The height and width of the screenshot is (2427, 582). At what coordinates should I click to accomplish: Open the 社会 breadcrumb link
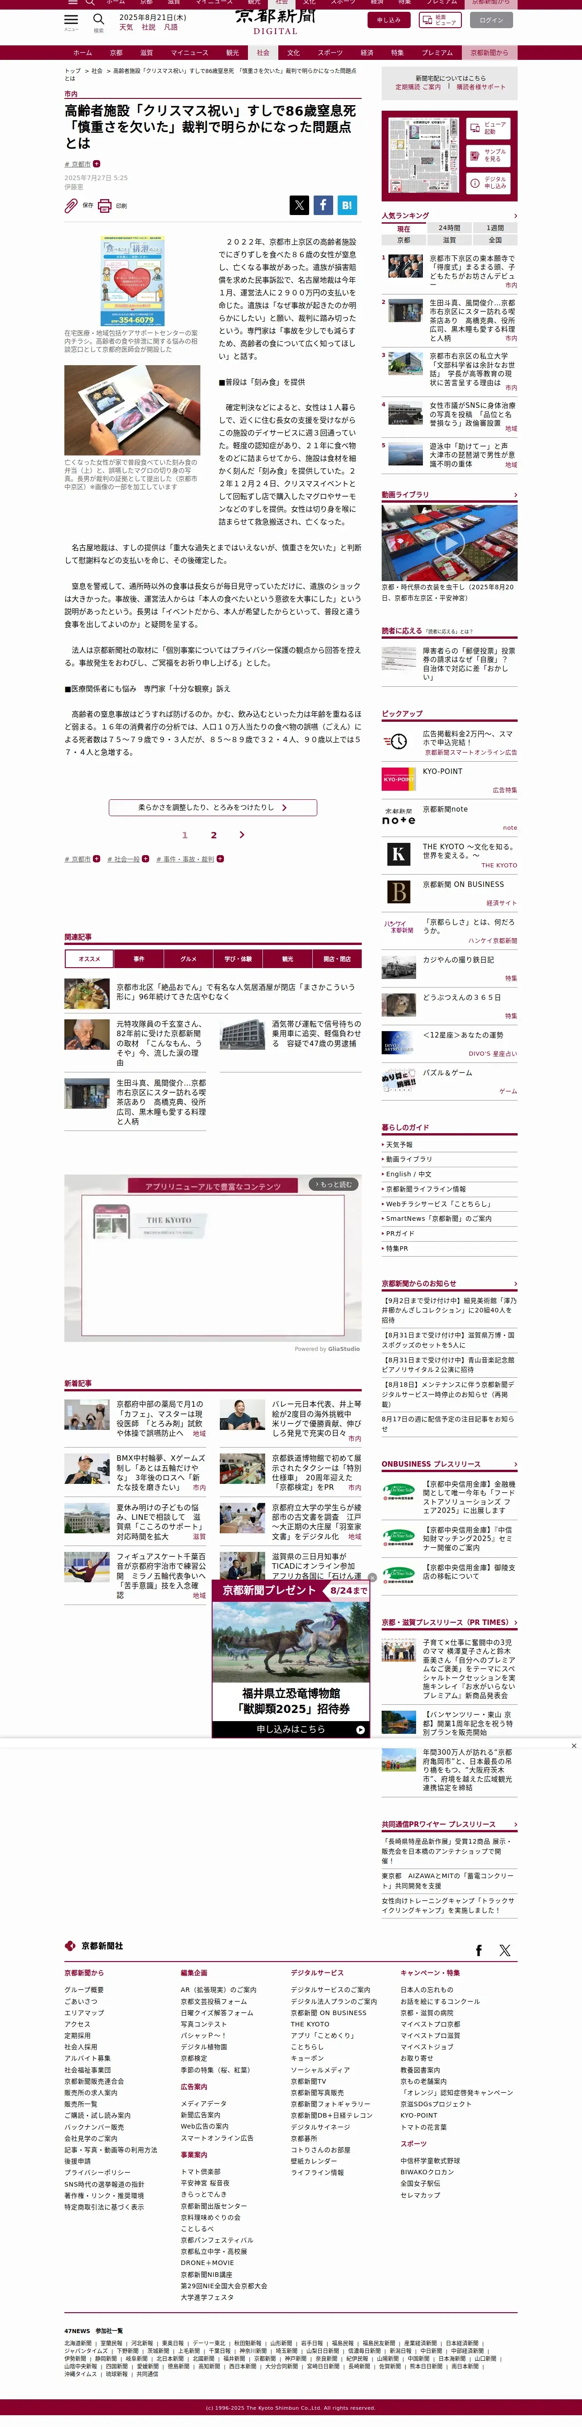pos(97,71)
